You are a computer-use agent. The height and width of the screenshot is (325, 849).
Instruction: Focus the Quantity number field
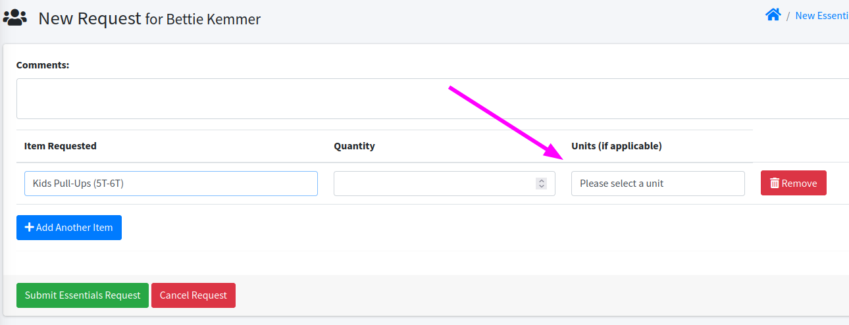click(x=444, y=184)
